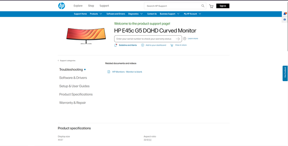The width and height of the screenshot is (288, 146).
Task: Open the notifications bell on right edge
Action: click(x=285, y=14)
